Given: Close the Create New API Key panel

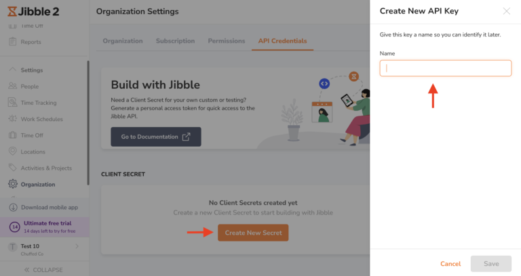Looking at the screenshot, I should click(506, 11).
